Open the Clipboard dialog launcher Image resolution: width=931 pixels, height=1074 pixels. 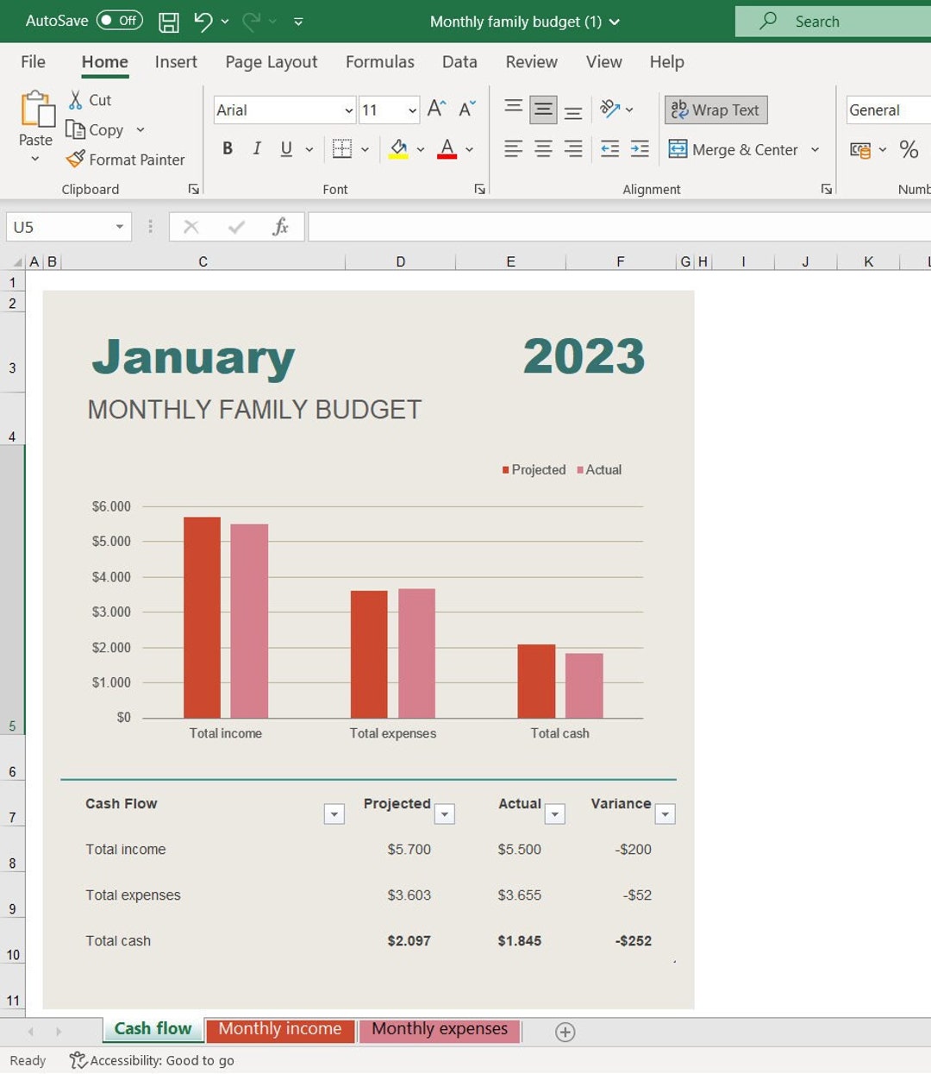pyautogui.click(x=194, y=188)
